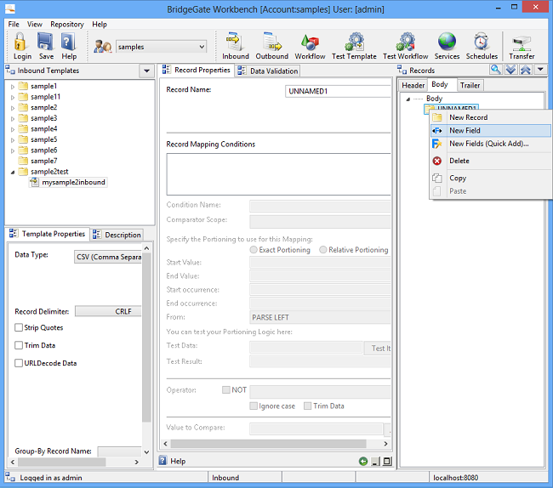Switch to the Data Validation tab
Viewport: 553px width, 488px height.
click(268, 71)
